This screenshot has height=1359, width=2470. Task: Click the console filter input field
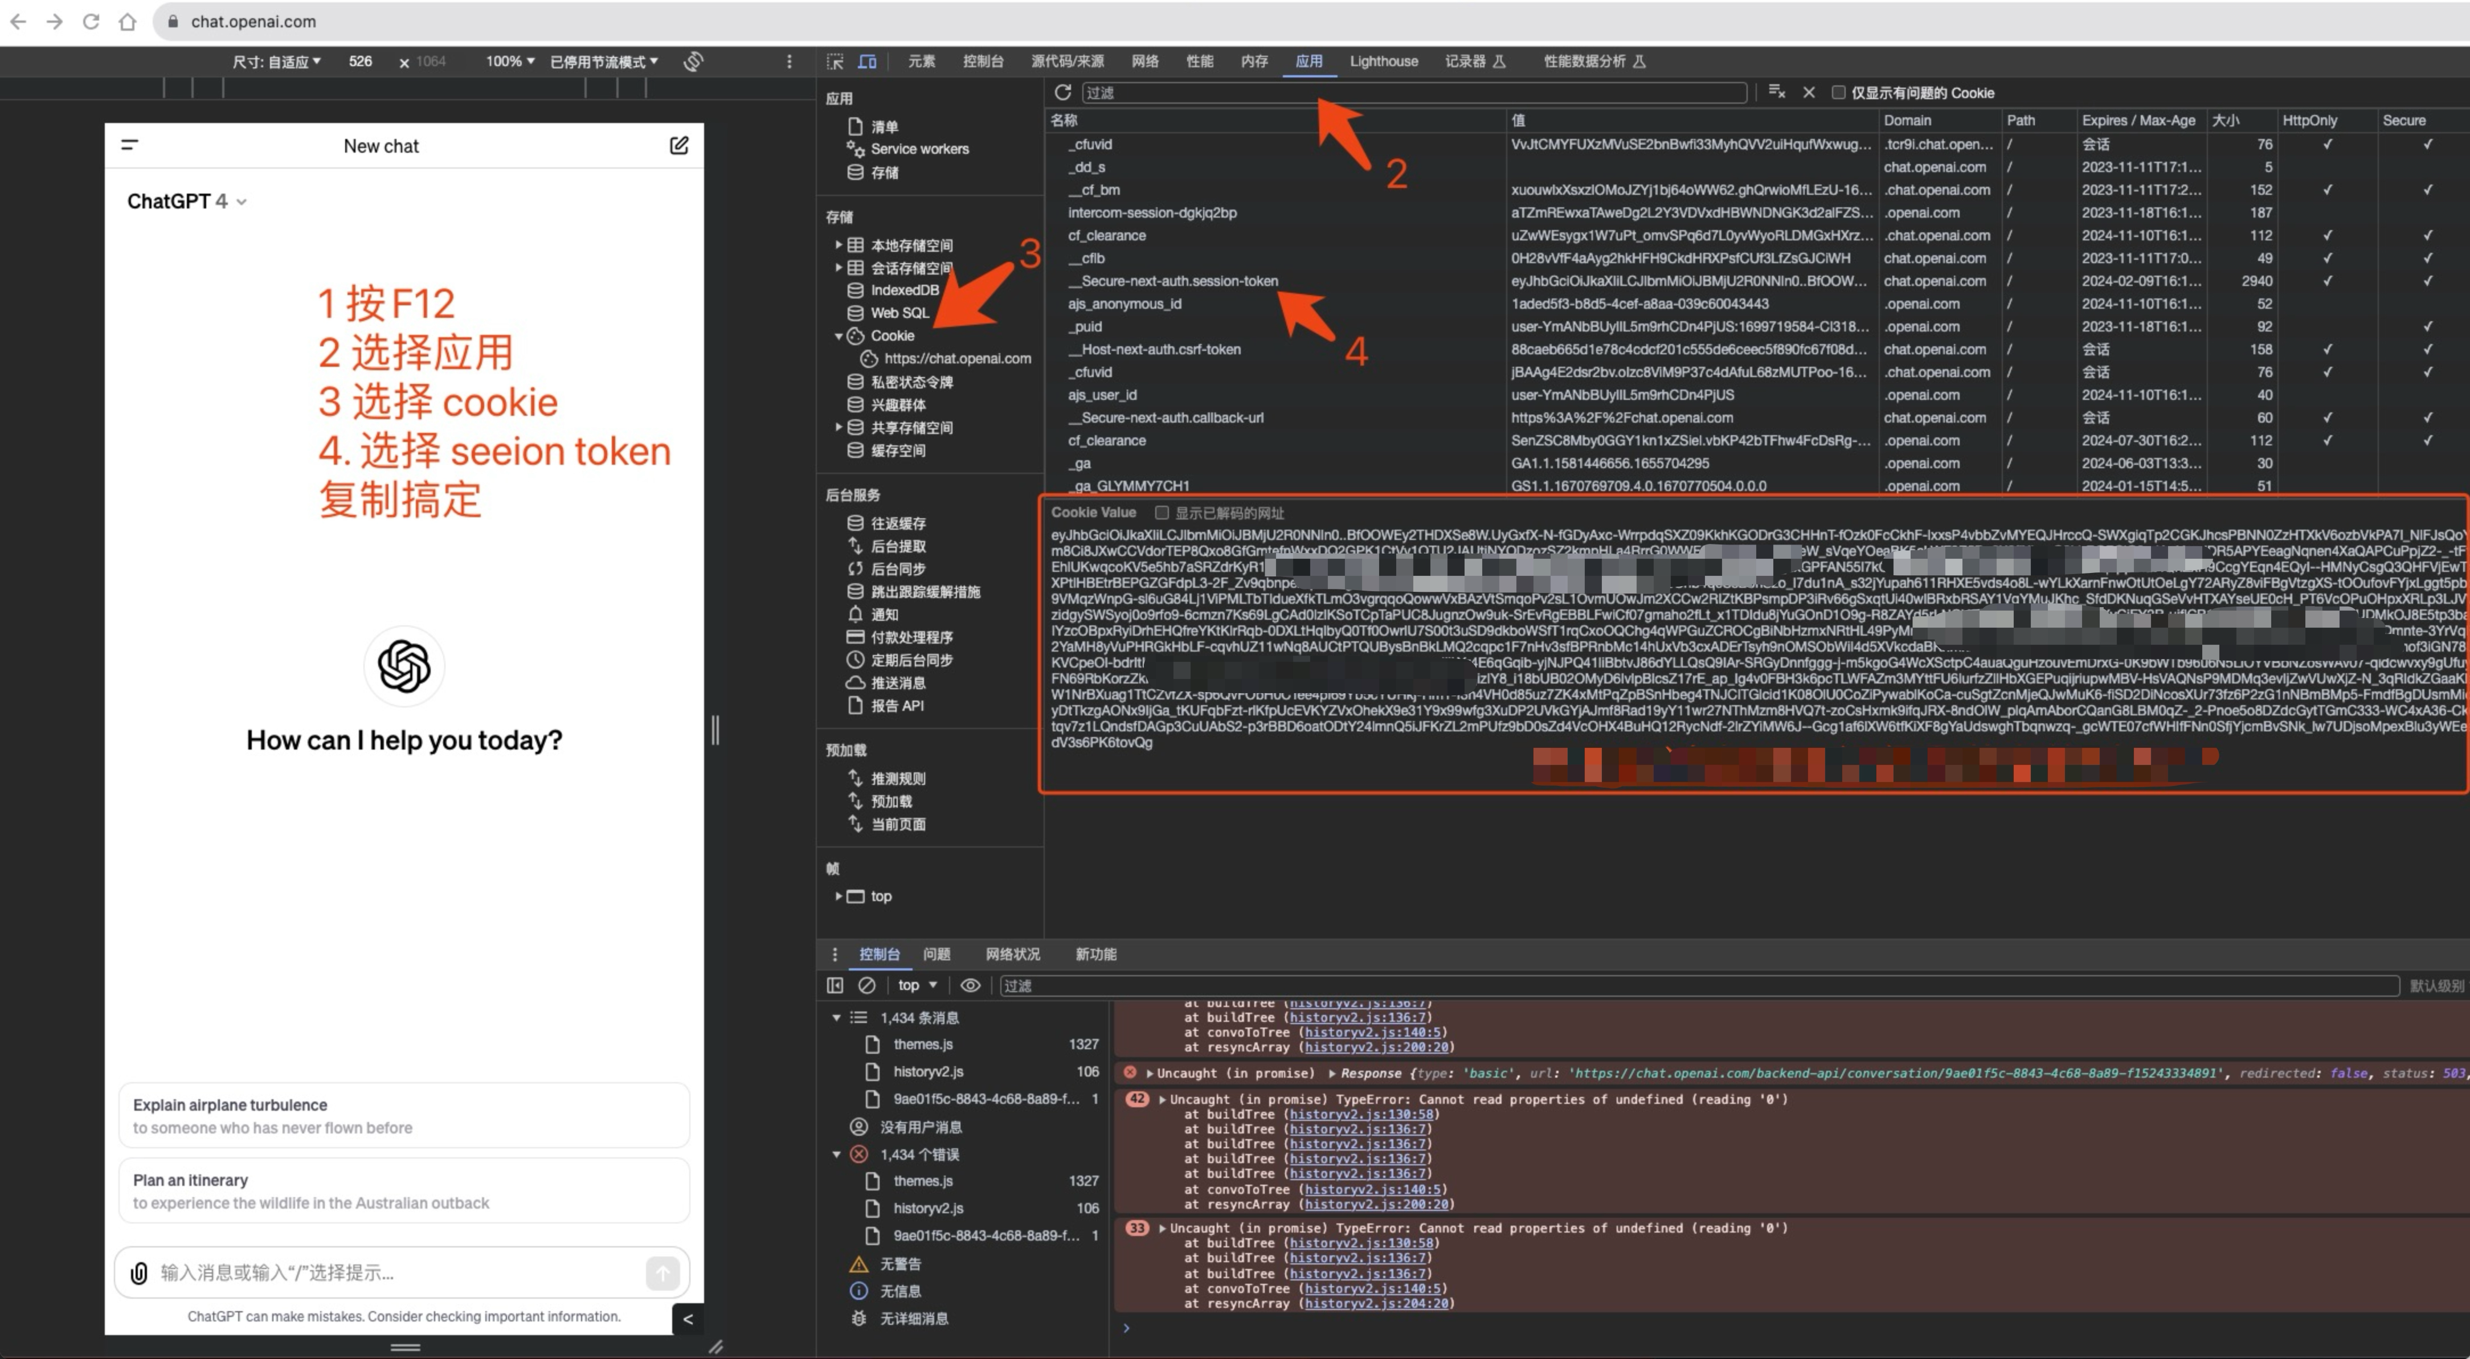pyautogui.click(x=1698, y=985)
